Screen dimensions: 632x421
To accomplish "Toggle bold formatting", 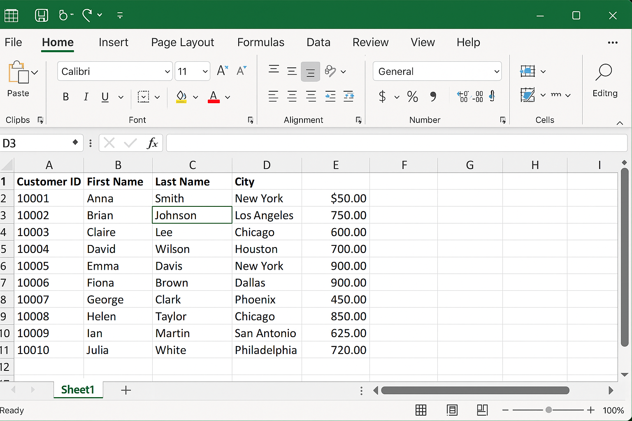I will 65,97.
